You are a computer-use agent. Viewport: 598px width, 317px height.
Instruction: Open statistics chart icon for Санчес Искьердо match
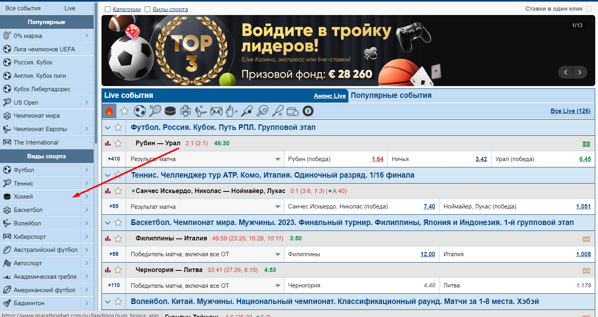(107, 191)
